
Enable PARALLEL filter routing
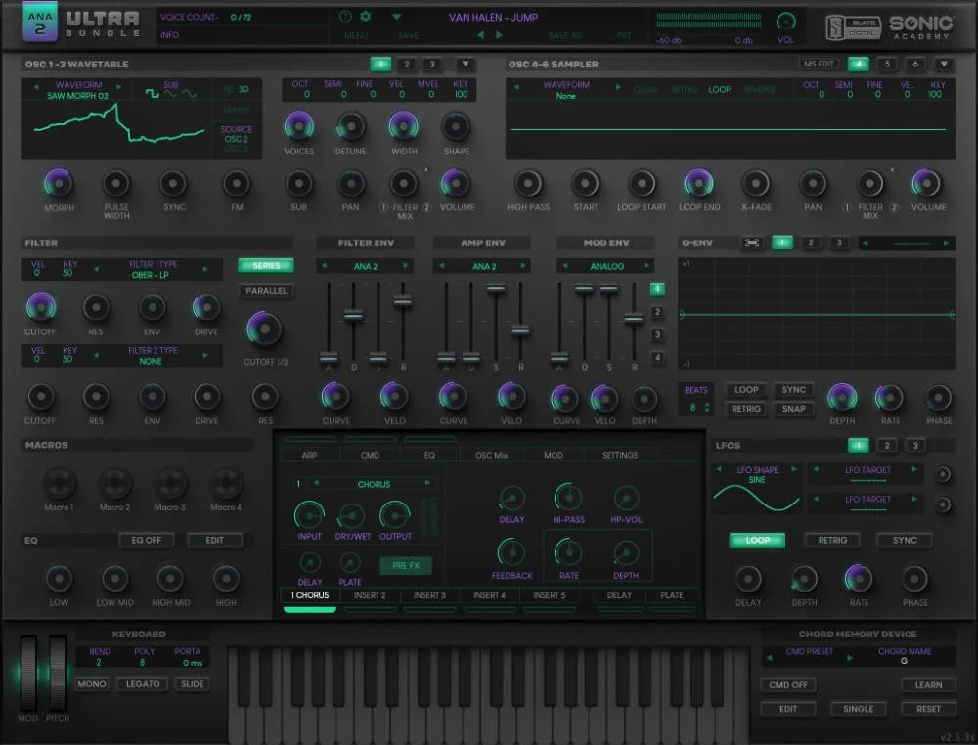[265, 290]
